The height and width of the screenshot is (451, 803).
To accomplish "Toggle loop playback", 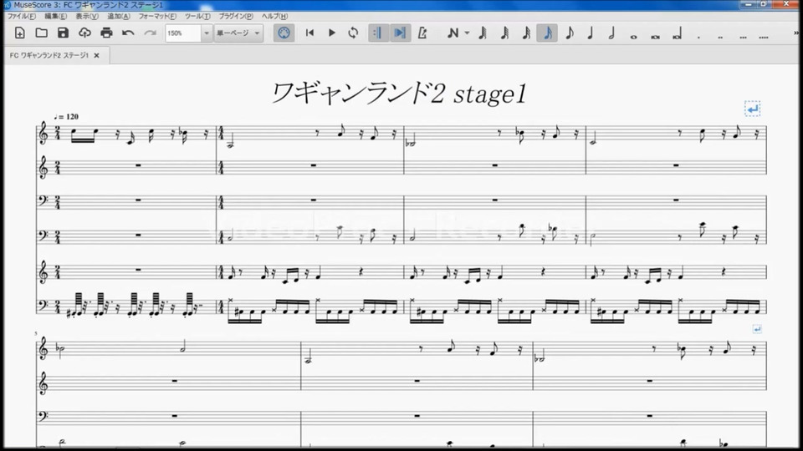I will pyautogui.click(x=353, y=33).
